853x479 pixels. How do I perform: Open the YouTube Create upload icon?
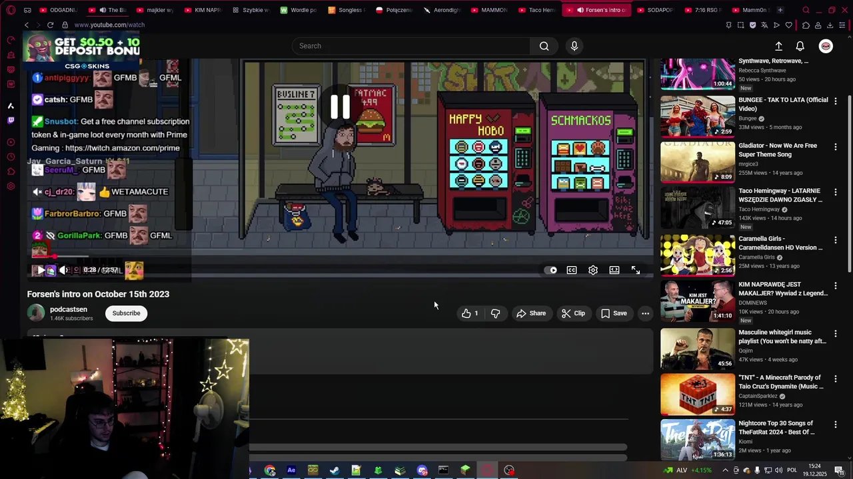(x=778, y=46)
